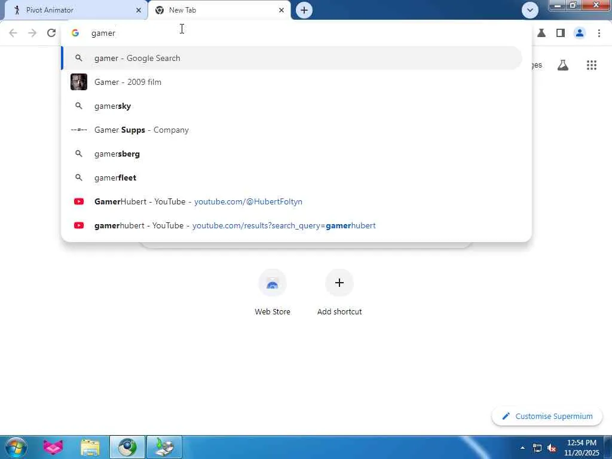Toggle the side panel icon

[561, 33]
